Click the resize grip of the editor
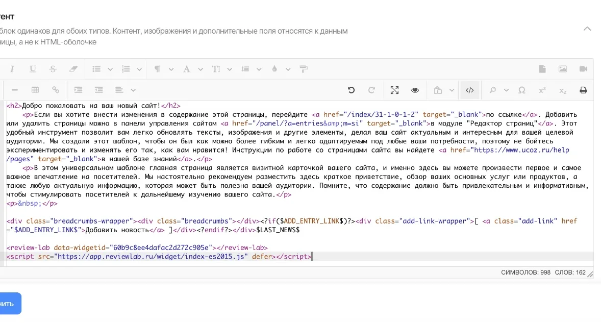 pos(590,275)
